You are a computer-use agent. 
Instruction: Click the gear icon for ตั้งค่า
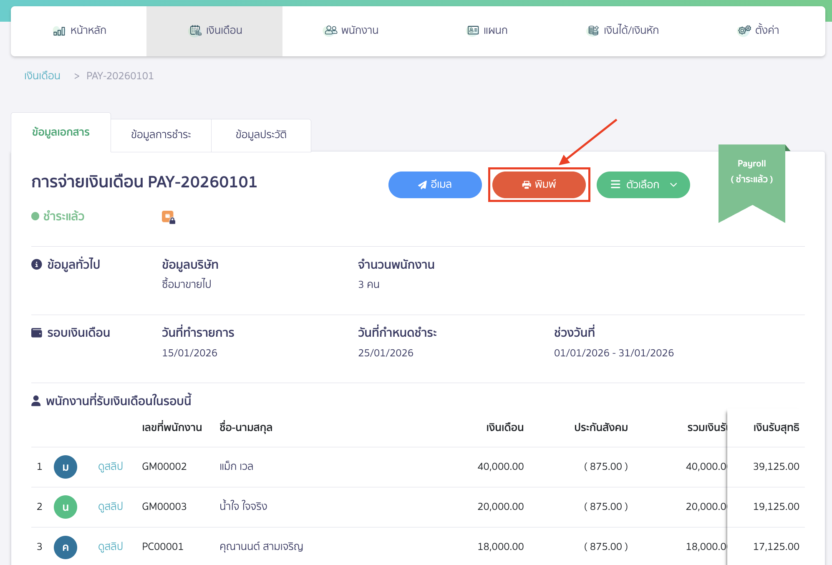coord(744,30)
